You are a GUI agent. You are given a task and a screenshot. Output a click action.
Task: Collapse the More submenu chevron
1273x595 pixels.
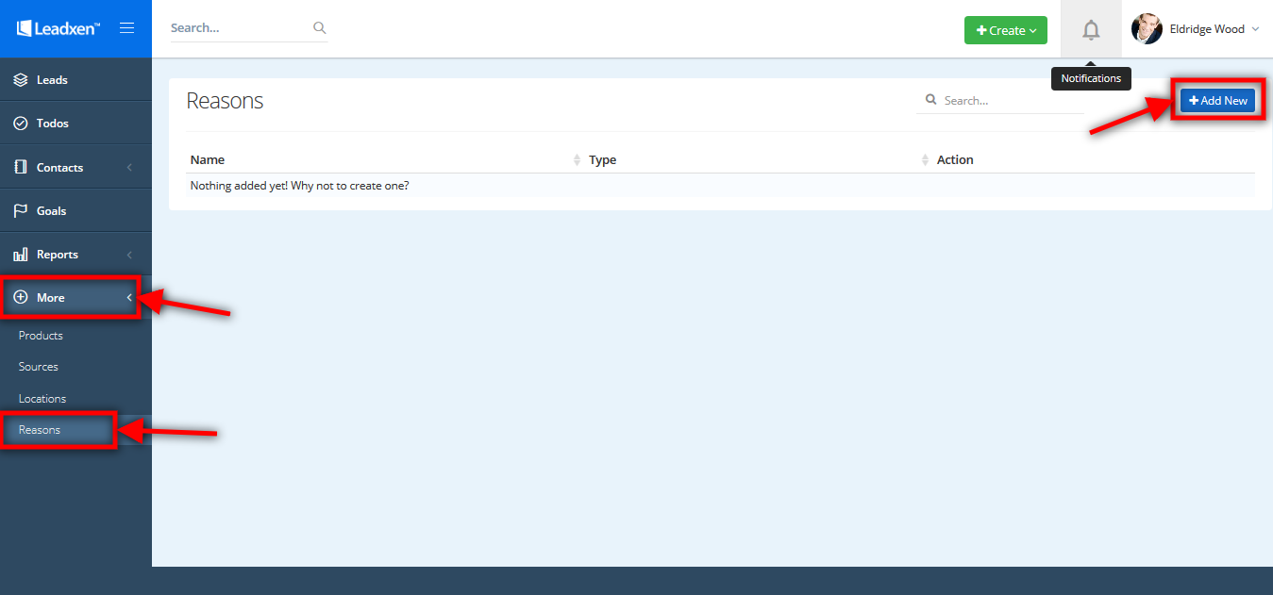[x=129, y=298]
